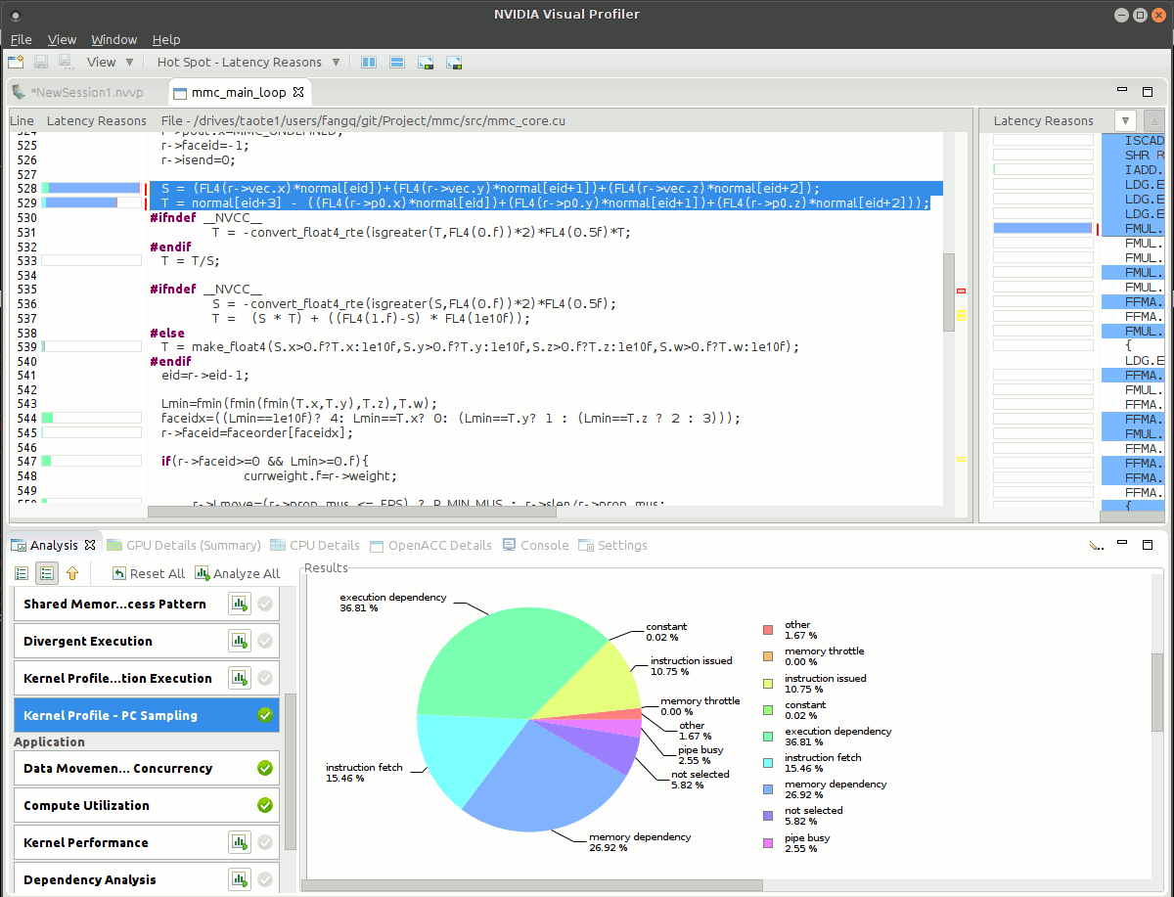
Task: Open the View dropdown in toolbar
Action: pos(110,63)
